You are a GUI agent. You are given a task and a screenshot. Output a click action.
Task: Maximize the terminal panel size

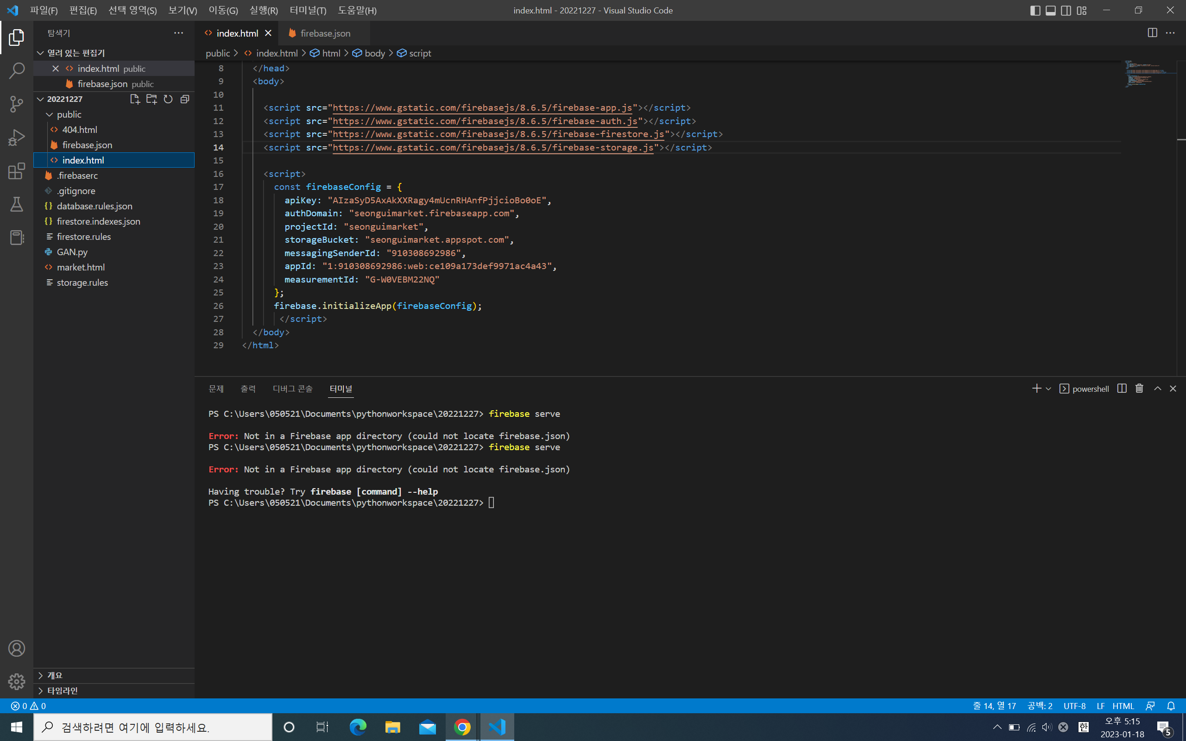tap(1158, 389)
